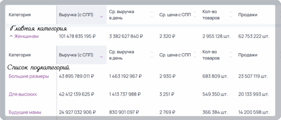Select revenue value 43 895 789 011 ₽
The width and height of the screenshot is (281, 120).
(x=77, y=76)
